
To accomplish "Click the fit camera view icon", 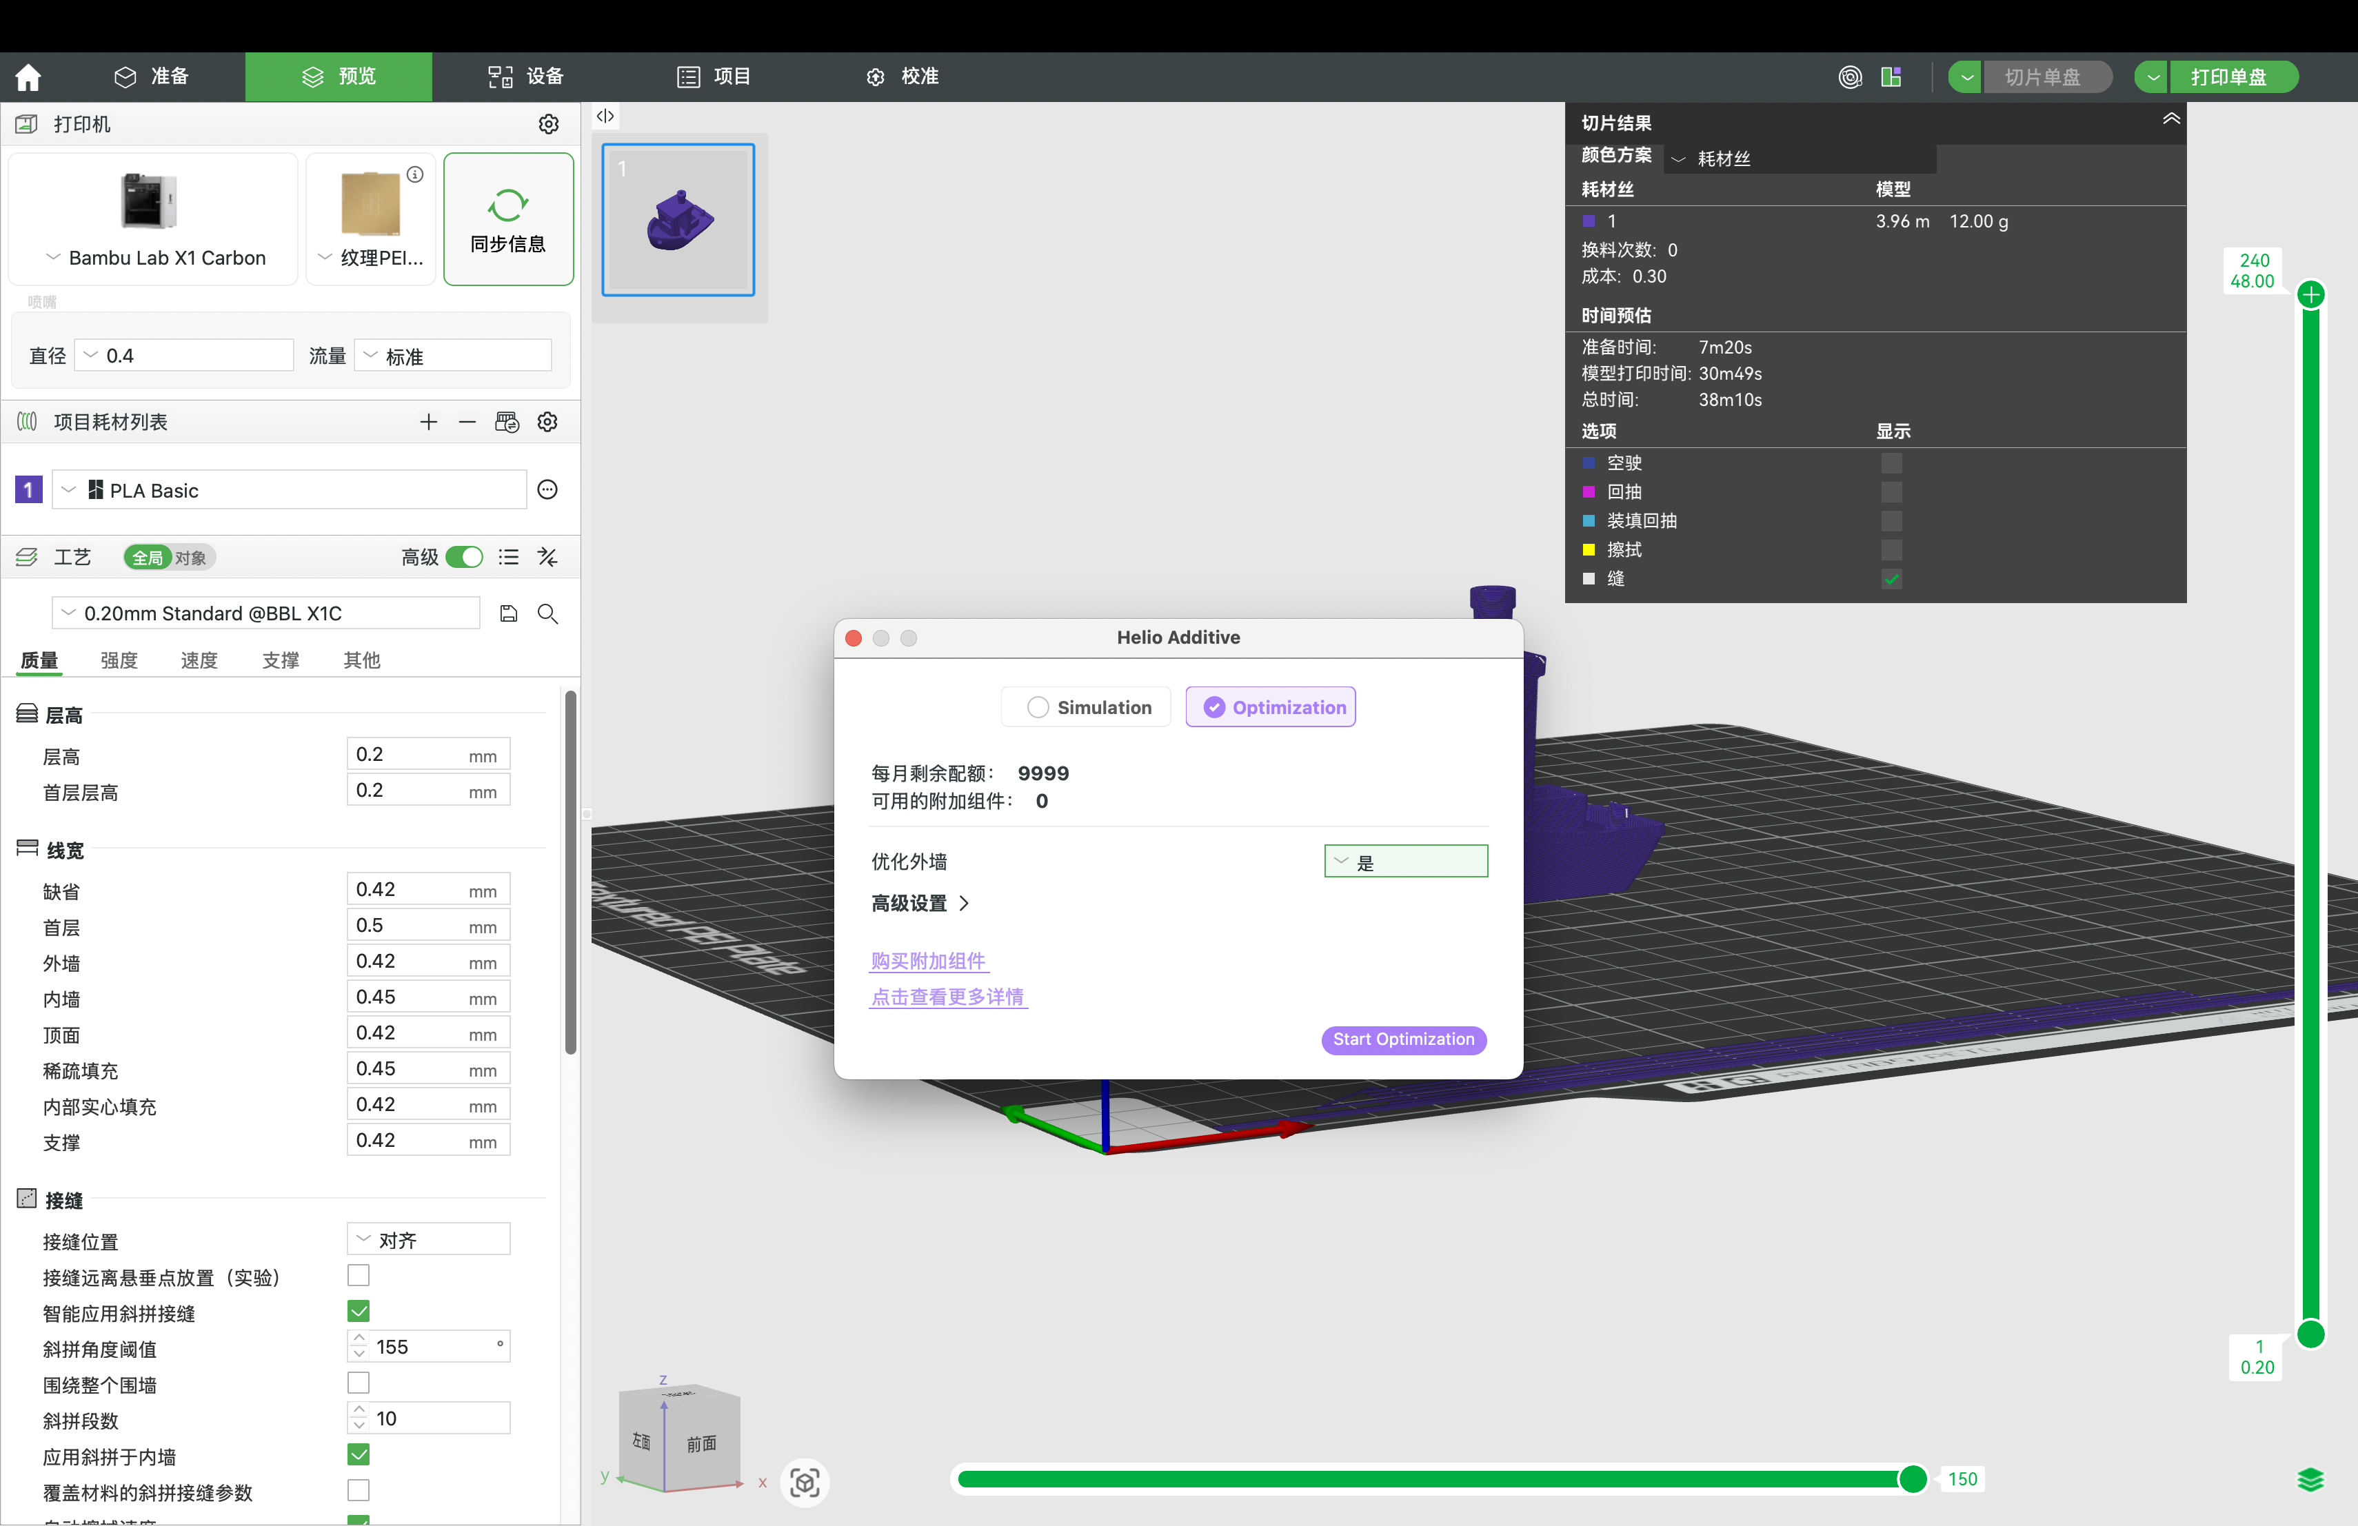I will click(803, 1481).
